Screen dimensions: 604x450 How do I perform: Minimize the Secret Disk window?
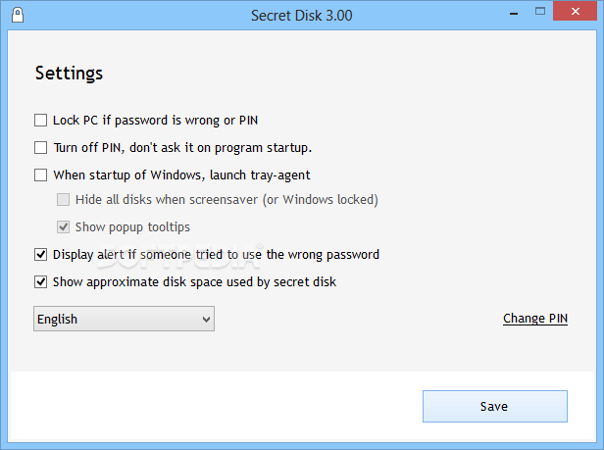[514, 14]
